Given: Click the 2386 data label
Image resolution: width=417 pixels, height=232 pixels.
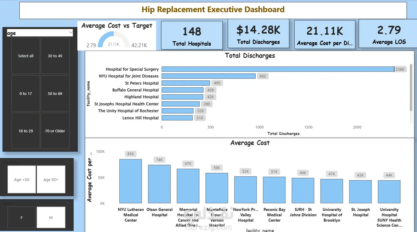Looking at the screenshot, I should 400,69.
